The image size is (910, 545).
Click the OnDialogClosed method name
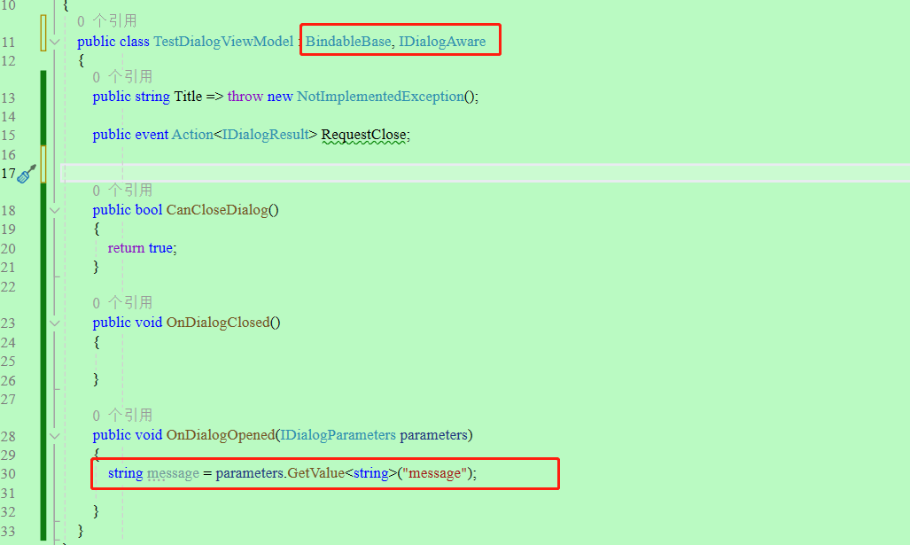tap(218, 322)
